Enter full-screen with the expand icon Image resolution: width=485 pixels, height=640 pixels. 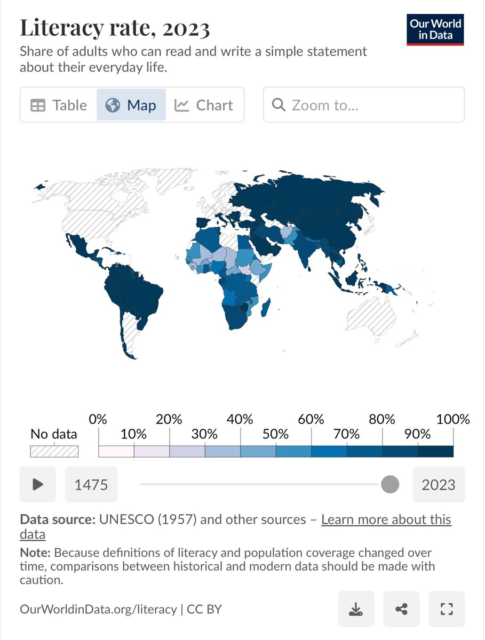coord(447,609)
